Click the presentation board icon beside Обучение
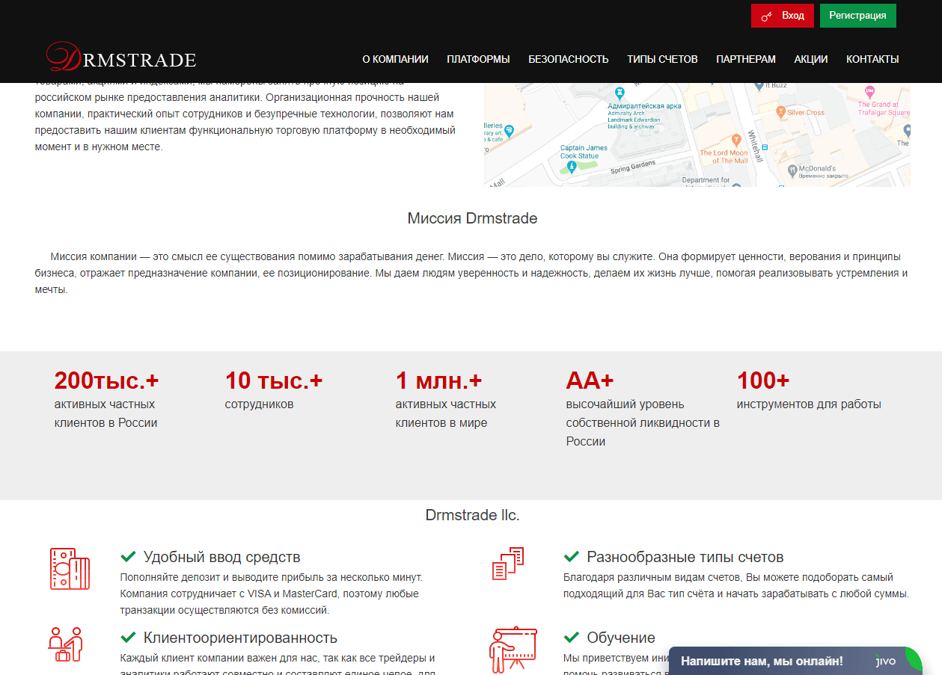 coord(513,648)
